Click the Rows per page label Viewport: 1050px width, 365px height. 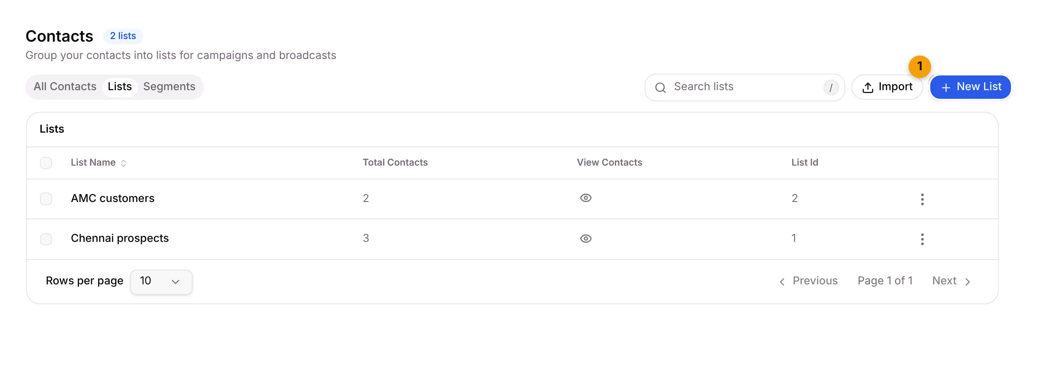[x=85, y=281]
